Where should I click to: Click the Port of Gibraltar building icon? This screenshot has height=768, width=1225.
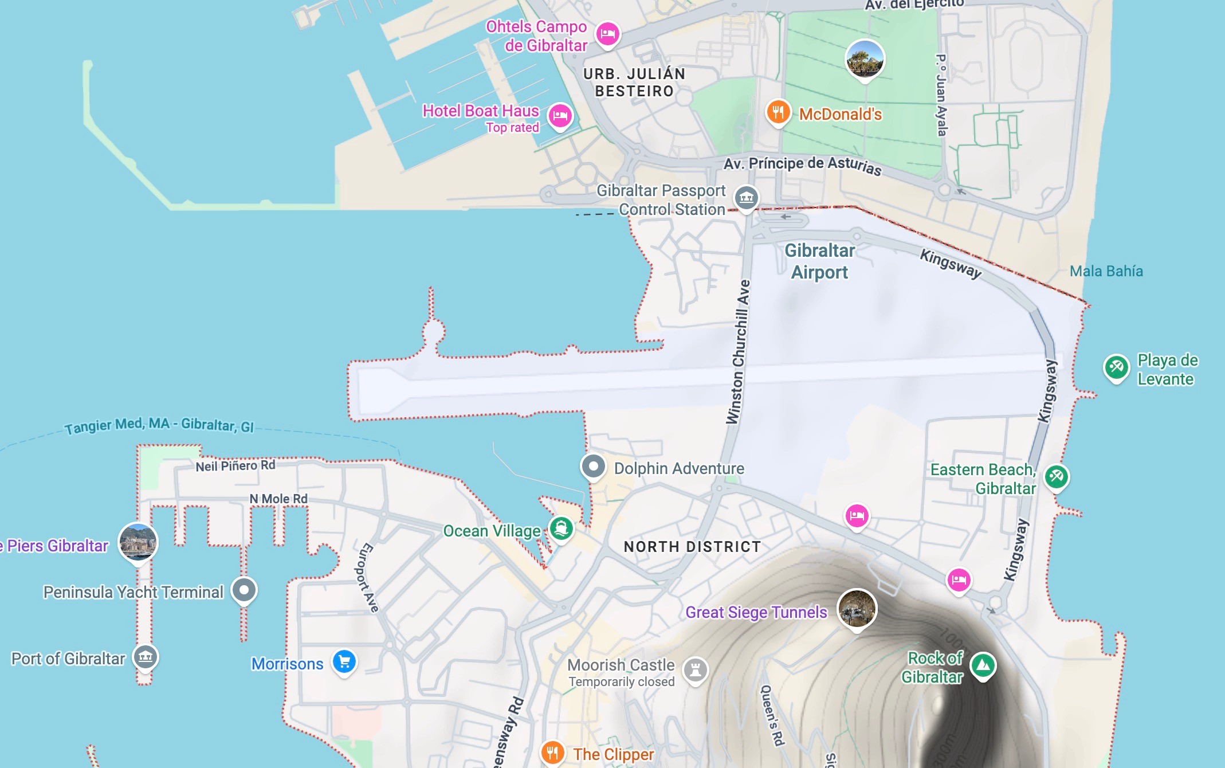146,657
